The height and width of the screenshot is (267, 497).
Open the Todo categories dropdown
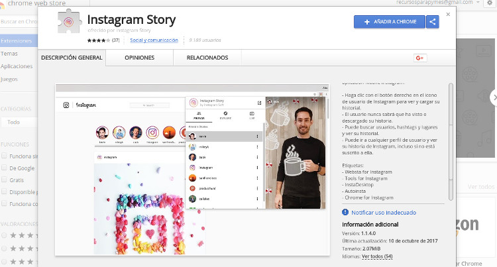(19, 123)
